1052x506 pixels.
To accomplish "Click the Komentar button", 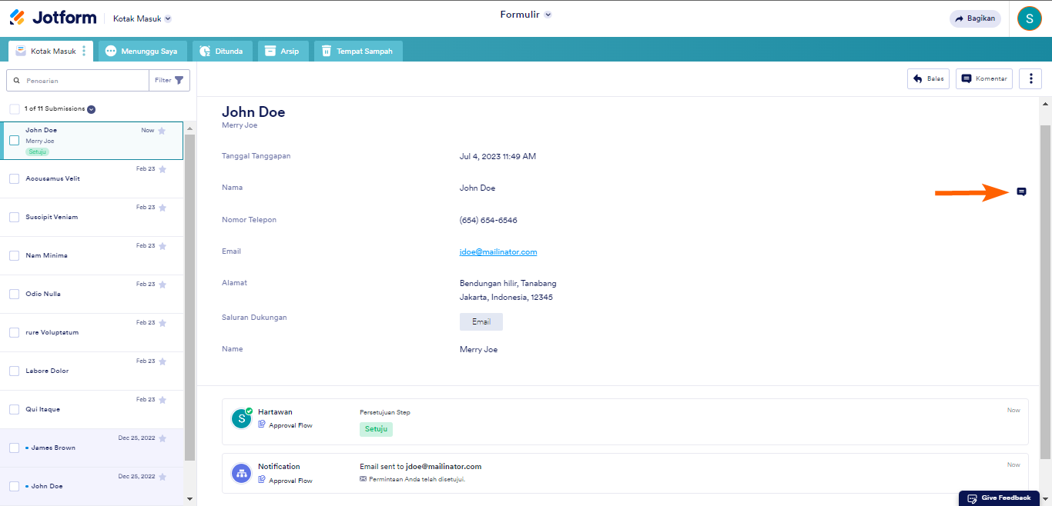I will click(984, 78).
